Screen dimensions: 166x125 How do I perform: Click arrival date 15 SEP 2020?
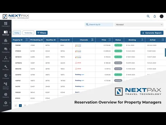pos(151,51)
